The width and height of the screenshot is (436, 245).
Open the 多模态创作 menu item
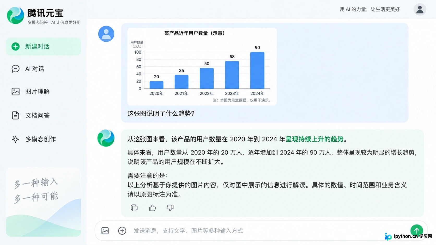pos(44,139)
